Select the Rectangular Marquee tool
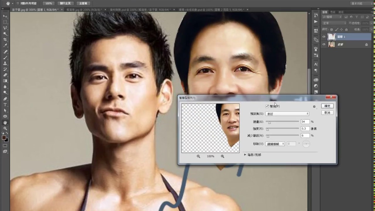 point(5,22)
